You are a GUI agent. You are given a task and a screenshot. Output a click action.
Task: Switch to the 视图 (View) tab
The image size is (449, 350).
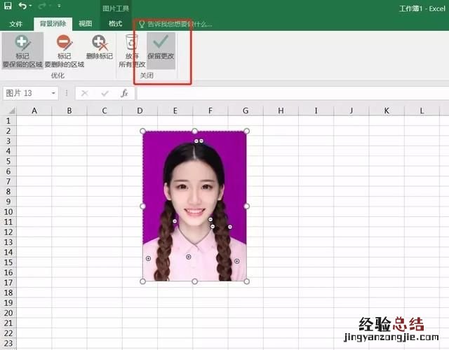86,24
